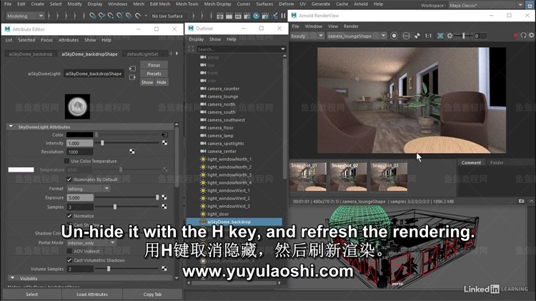Viewport: 536px width, 301px height.
Task: Click the Hide button
Action: click(x=162, y=82)
